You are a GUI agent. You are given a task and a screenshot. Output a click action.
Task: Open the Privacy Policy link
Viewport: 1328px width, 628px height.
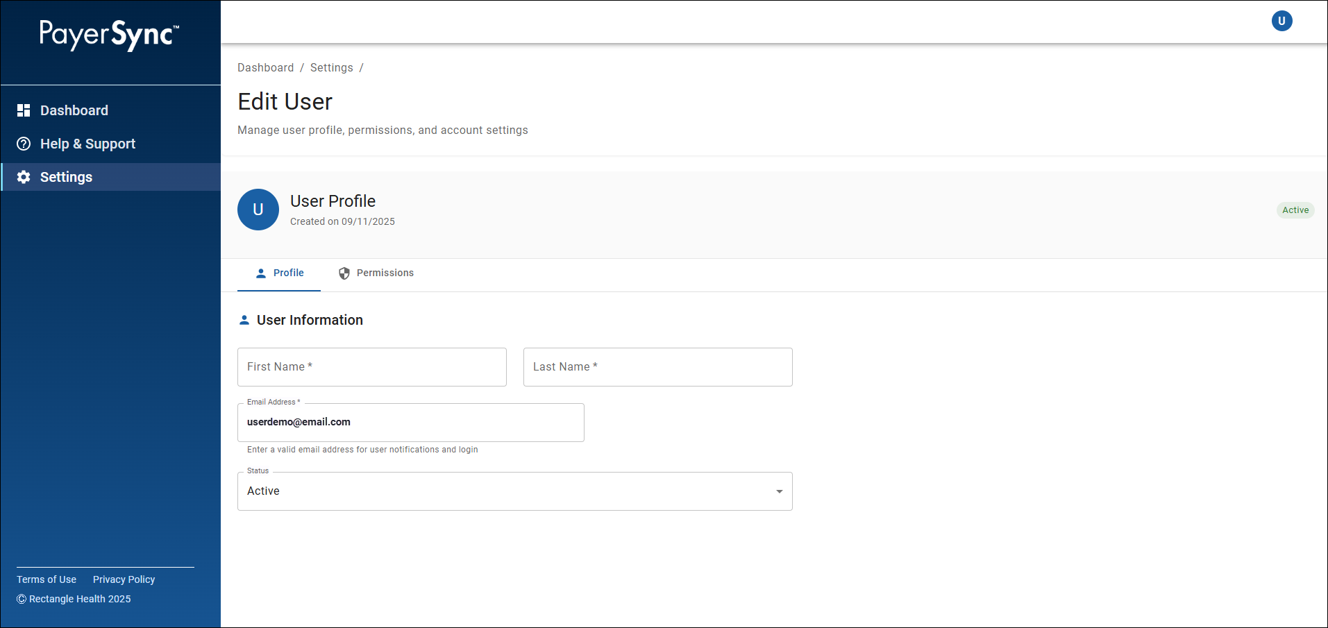pyautogui.click(x=124, y=579)
